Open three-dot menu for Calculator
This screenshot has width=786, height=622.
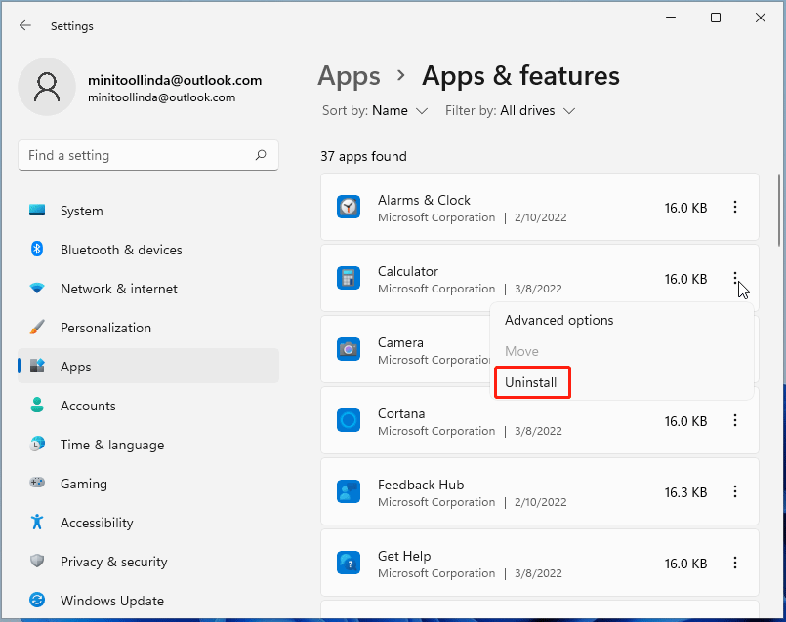click(735, 278)
